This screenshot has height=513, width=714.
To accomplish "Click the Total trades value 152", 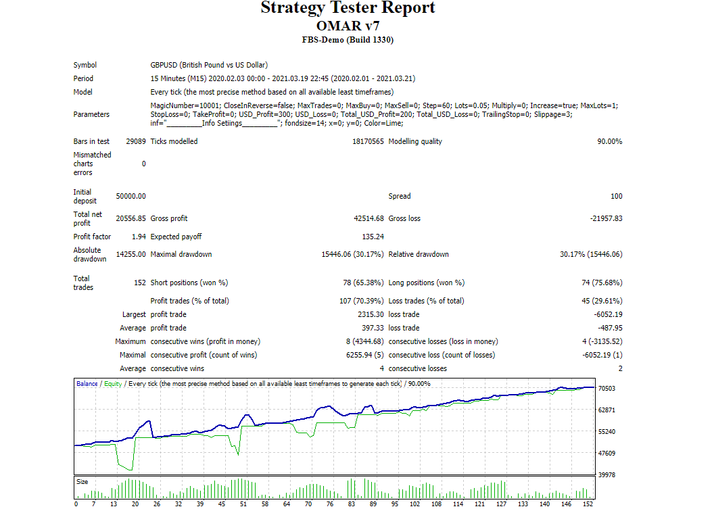I will (140, 283).
